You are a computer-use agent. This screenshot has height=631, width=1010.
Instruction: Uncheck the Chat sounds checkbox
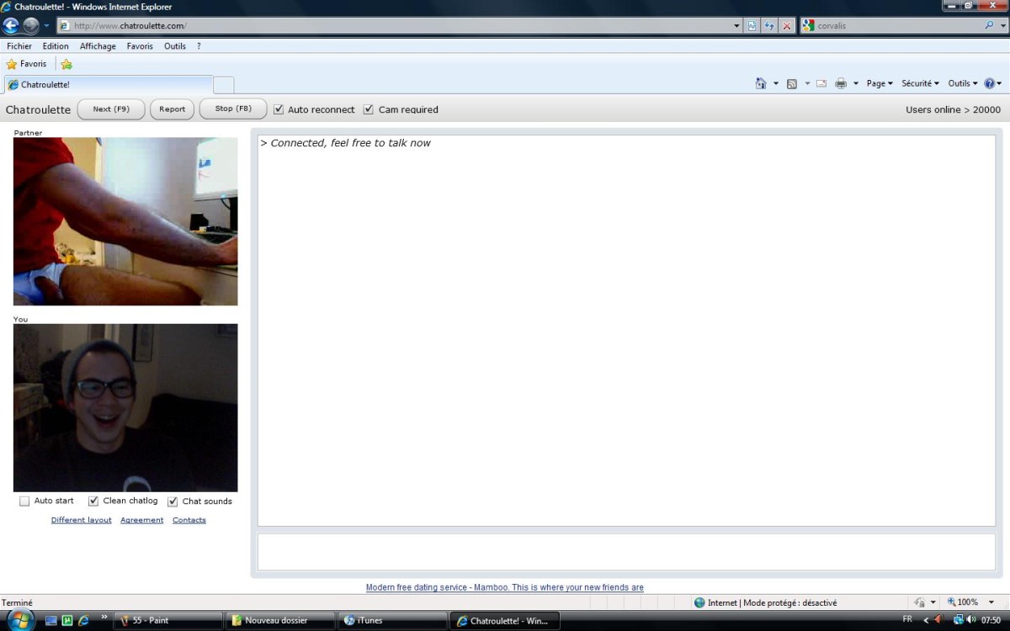(x=173, y=501)
